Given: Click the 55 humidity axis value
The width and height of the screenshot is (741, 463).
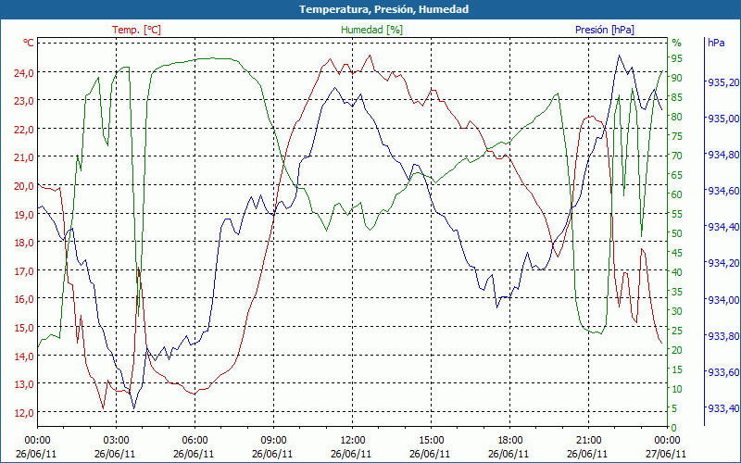Looking at the screenshot, I should tap(677, 214).
